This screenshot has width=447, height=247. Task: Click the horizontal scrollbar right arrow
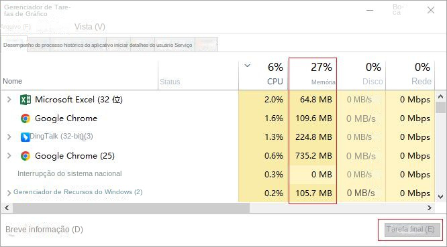pos(430,208)
